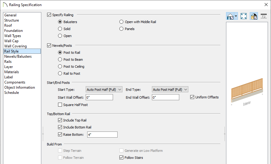Go to the Newels/Balusters panel
This screenshot has width=271, height=164.
click(18, 56)
